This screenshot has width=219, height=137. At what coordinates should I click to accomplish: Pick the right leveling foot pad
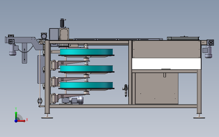199,118
